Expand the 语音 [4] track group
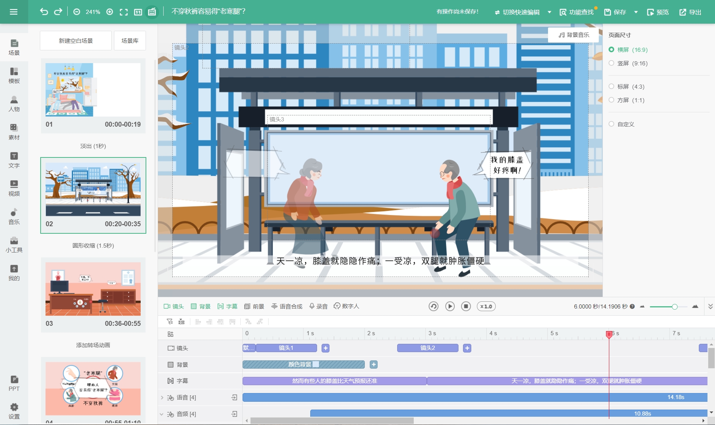The width and height of the screenshot is (715, 425). (162, 398)
